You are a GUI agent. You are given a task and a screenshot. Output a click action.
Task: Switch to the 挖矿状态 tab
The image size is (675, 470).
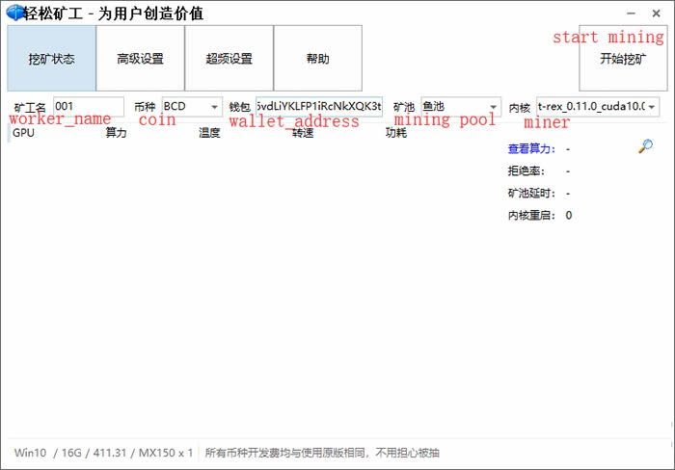[51, 59]
